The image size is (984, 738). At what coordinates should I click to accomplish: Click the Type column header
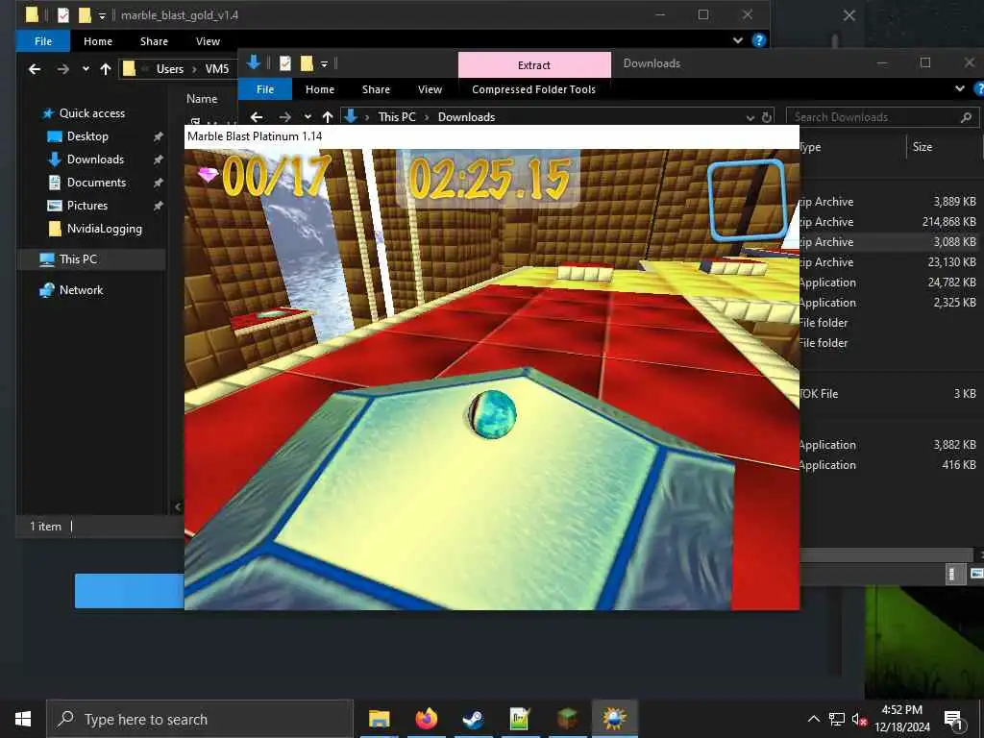[811, 147]
